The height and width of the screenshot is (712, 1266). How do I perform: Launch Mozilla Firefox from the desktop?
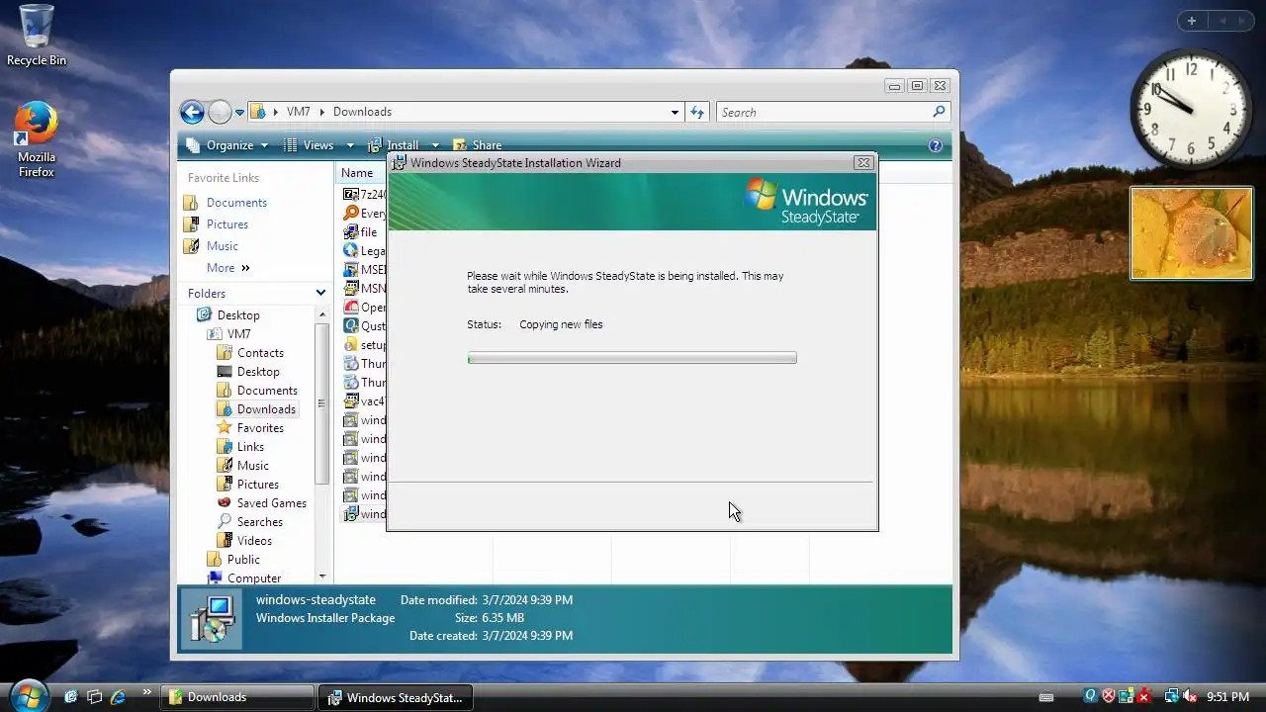[x=37, y=139]
